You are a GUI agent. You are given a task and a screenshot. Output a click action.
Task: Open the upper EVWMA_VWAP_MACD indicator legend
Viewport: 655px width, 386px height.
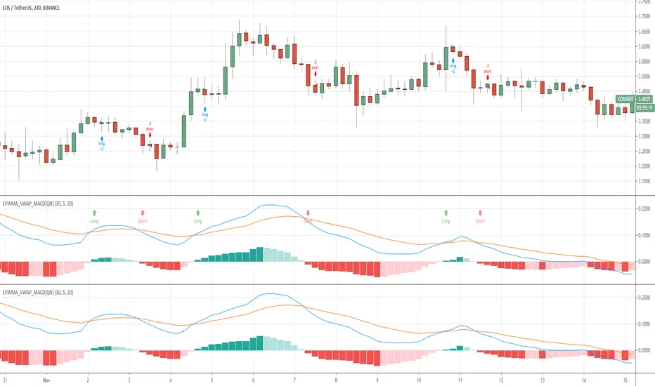pos(48,202)
